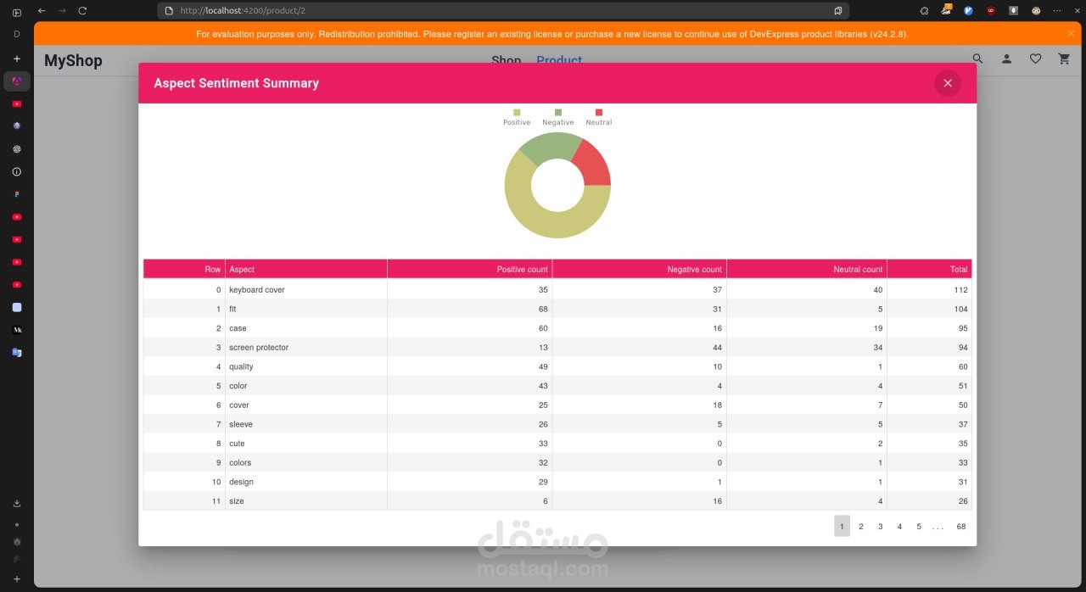Click the plus icon at sidebar top

(x=17, y=59)
